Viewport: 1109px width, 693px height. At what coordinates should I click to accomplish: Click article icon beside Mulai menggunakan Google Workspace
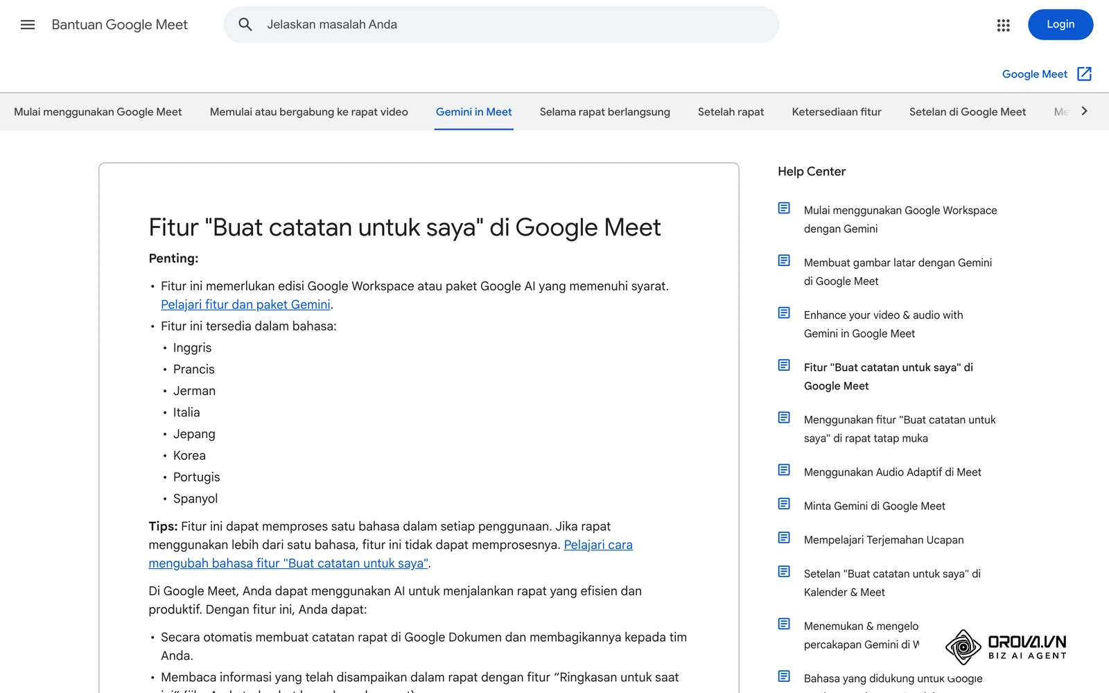point(784,208)
